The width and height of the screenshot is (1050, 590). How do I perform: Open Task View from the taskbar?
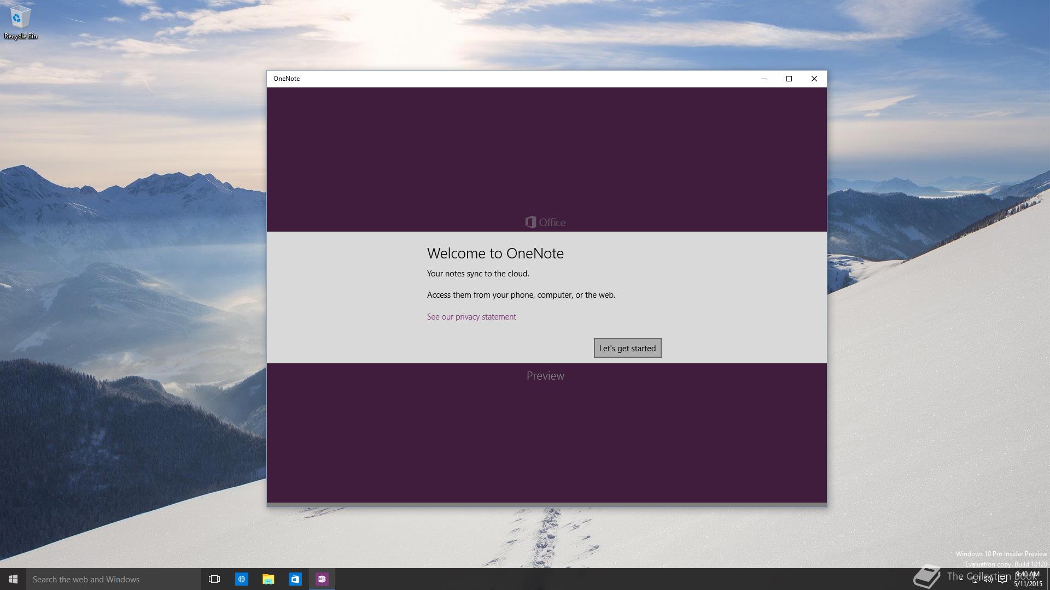click(214, 579)
